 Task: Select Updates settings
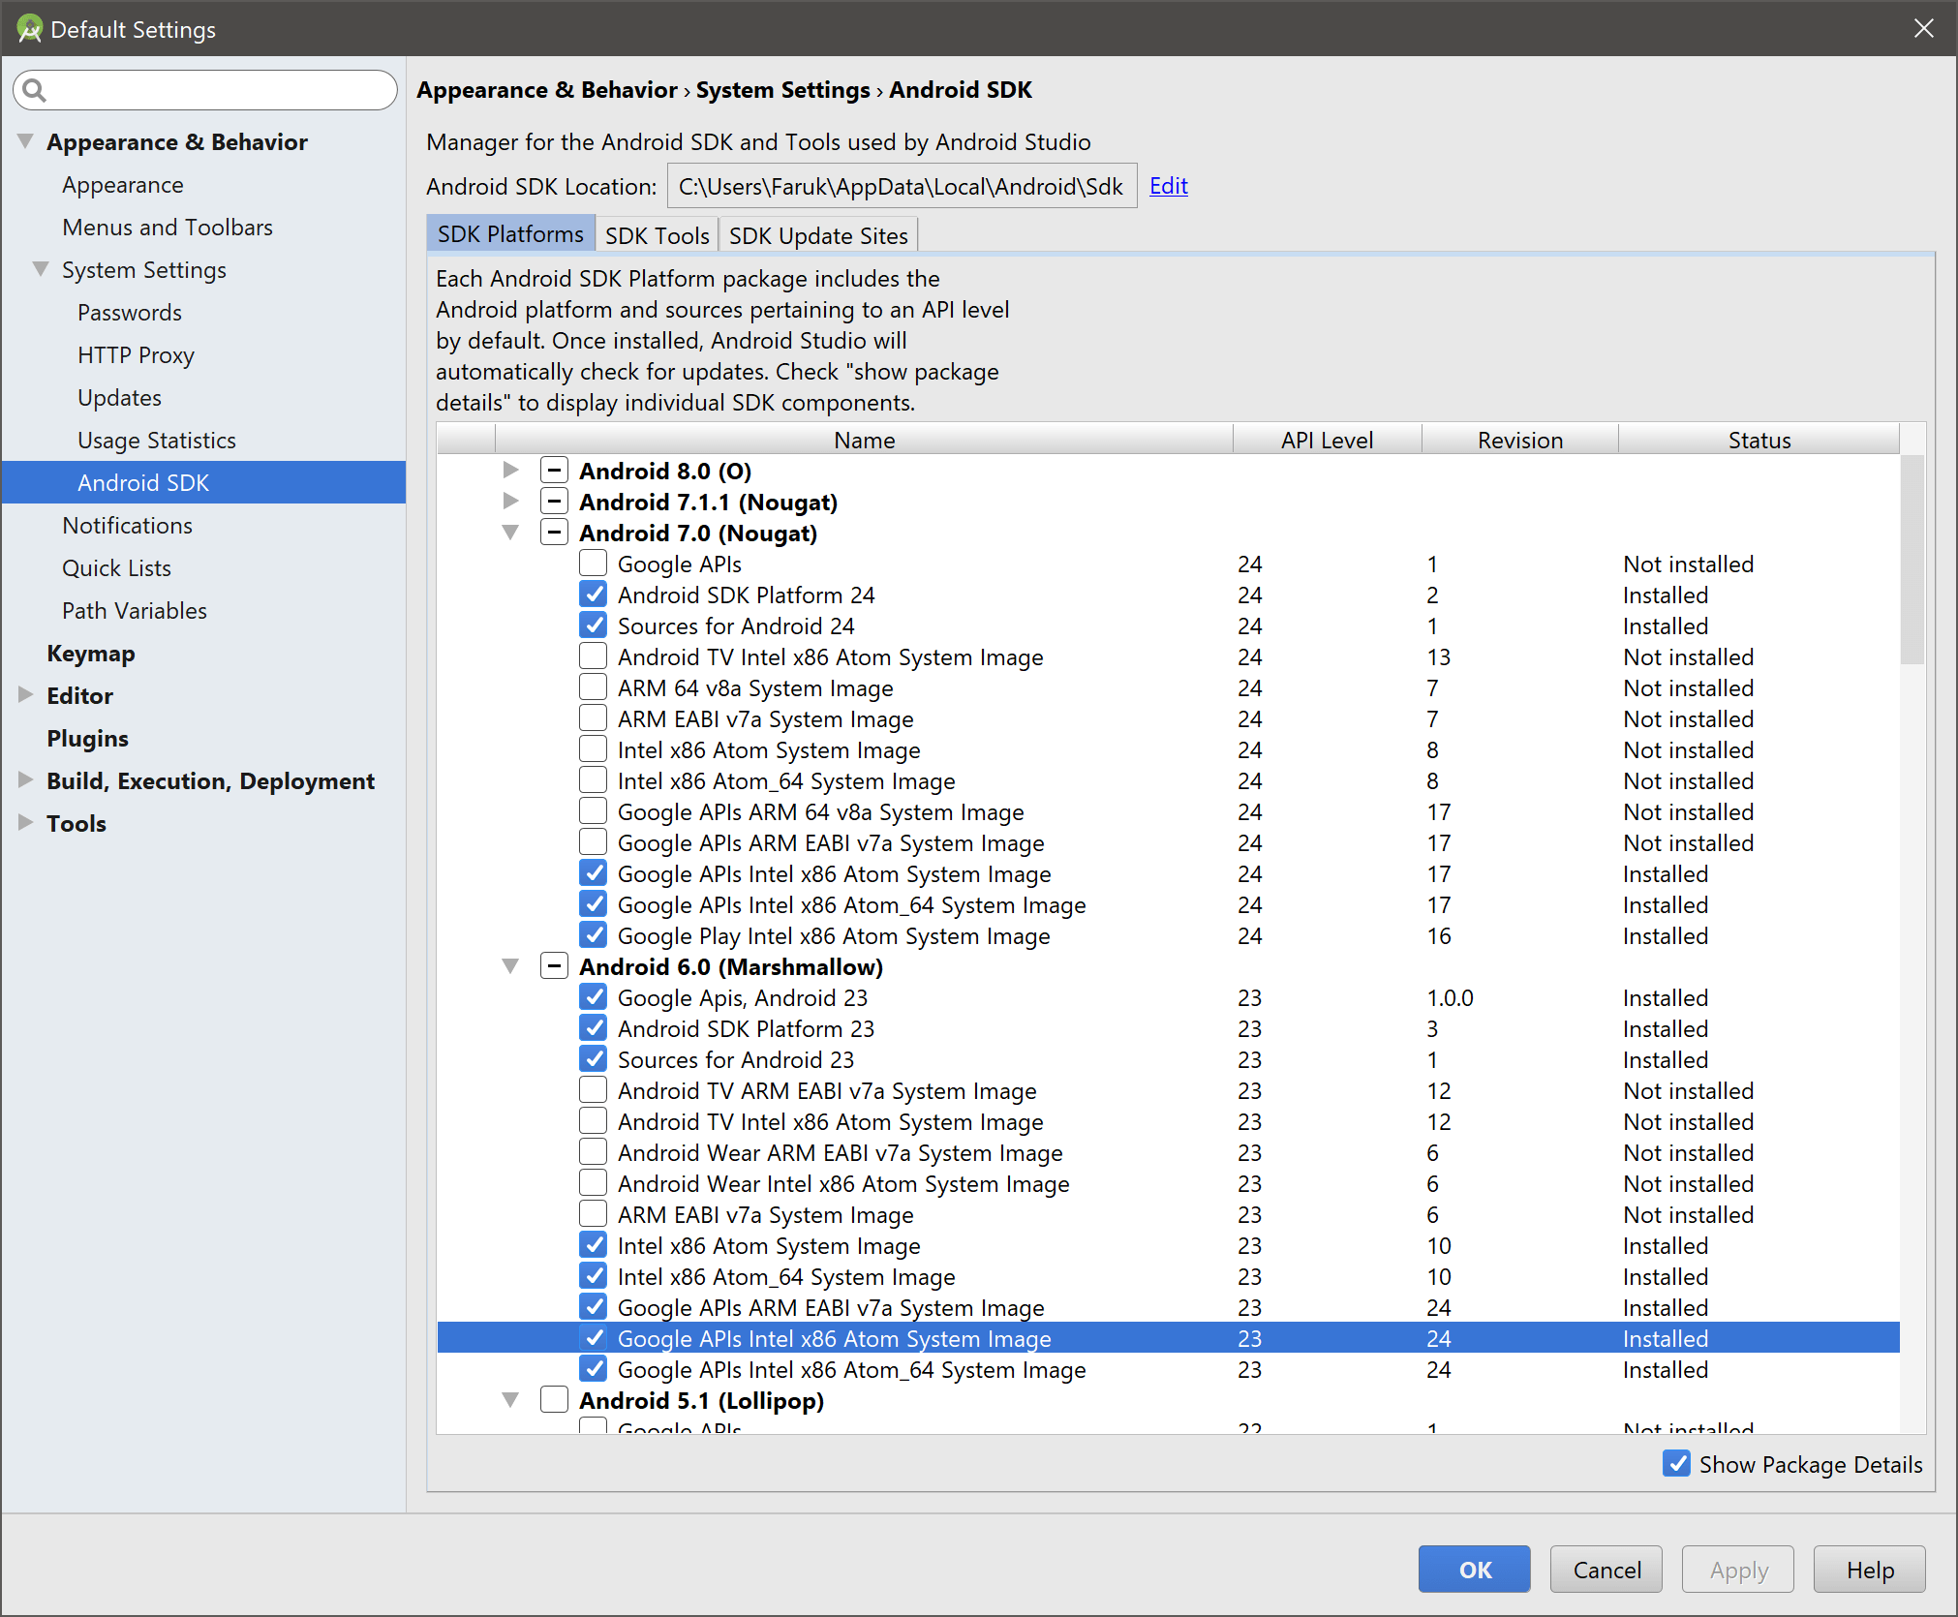point(120,398)
